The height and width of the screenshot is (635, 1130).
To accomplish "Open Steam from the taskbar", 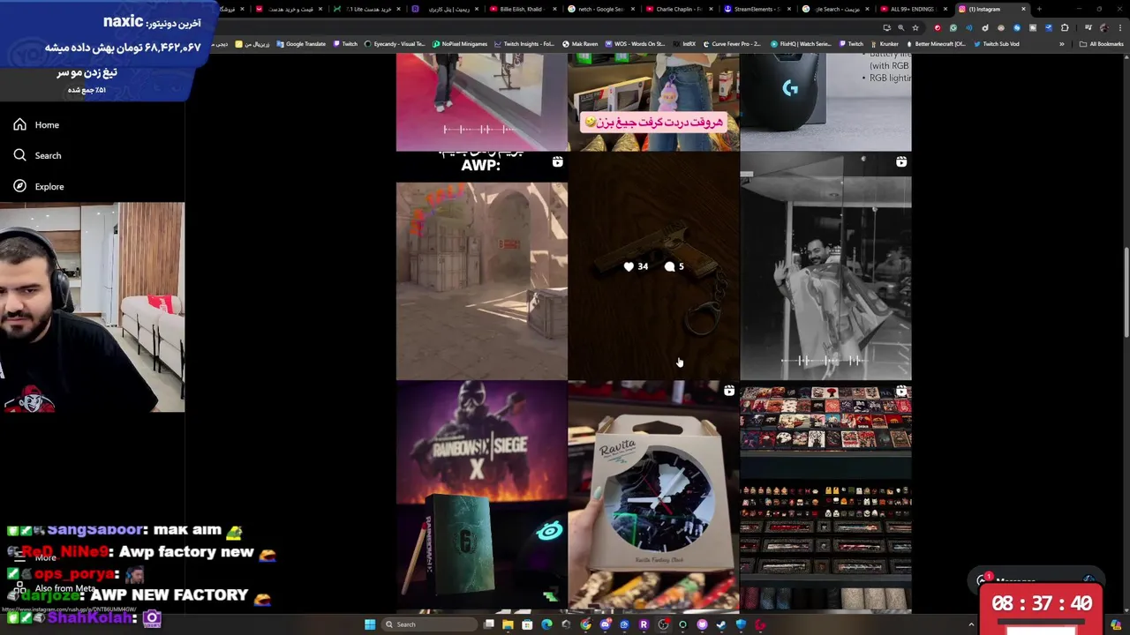I will tap(720, 624).
